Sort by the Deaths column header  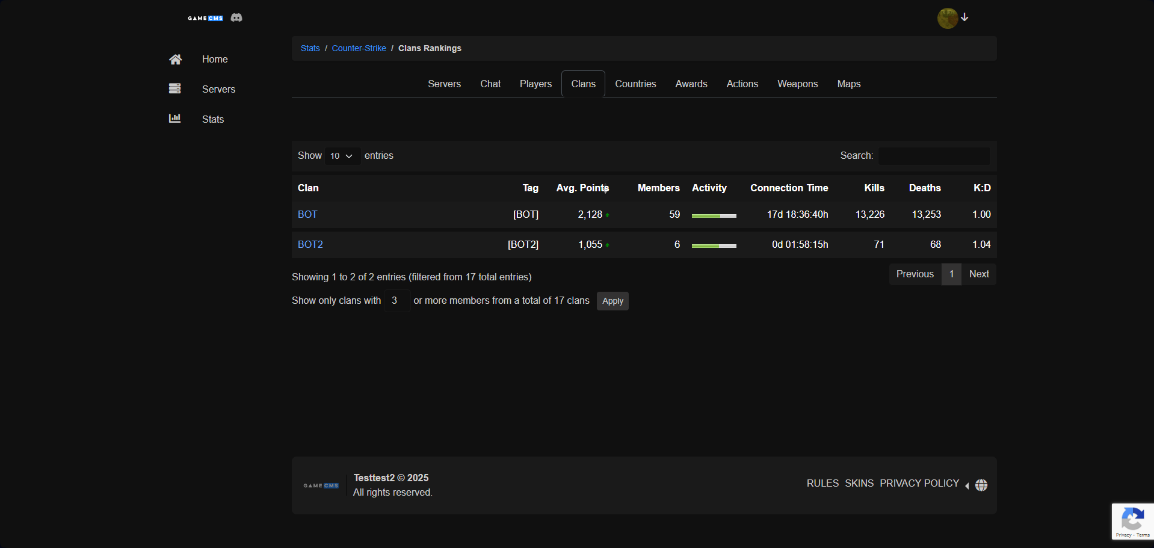[x=925, y=188]
